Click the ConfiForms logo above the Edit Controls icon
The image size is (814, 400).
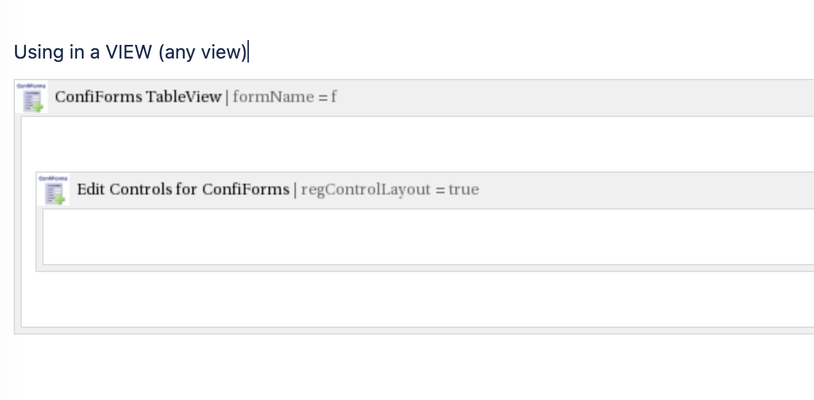53,177
